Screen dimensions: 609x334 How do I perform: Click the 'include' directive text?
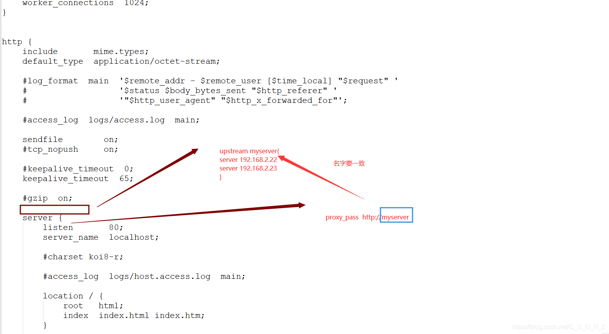40,52
